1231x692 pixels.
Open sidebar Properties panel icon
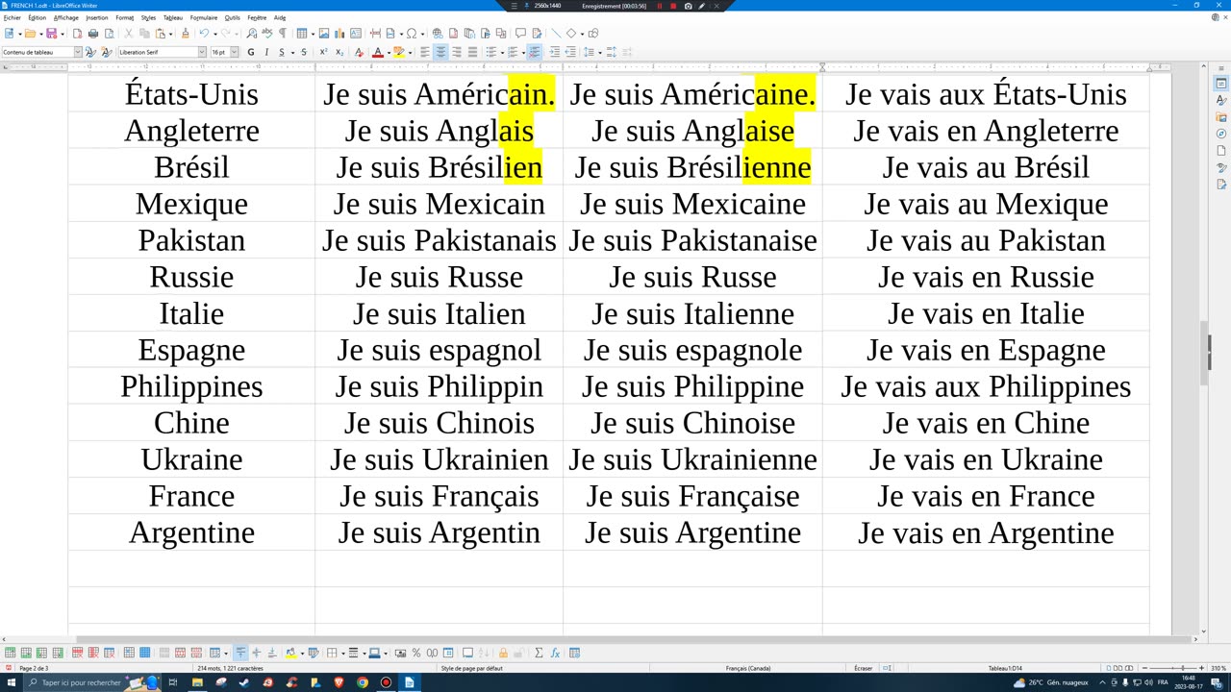click(1221, 84)
